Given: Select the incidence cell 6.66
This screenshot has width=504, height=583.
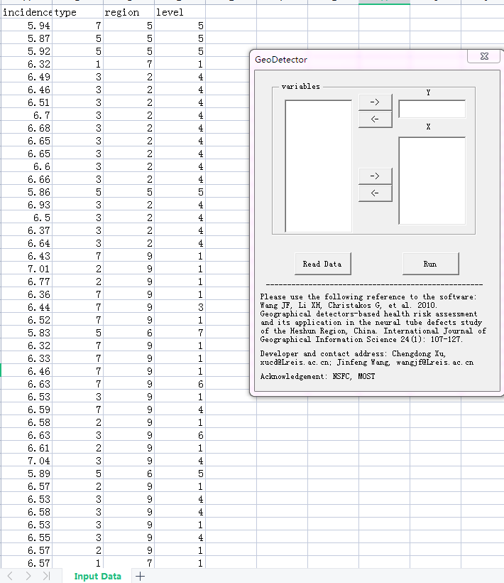Looking at the screenshot, I should (27, 179).
